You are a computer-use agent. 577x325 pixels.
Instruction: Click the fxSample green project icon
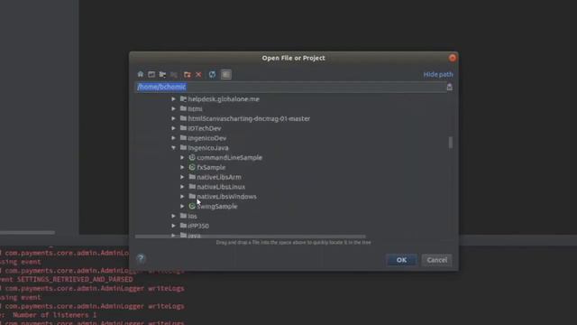[x=192, y=167]
